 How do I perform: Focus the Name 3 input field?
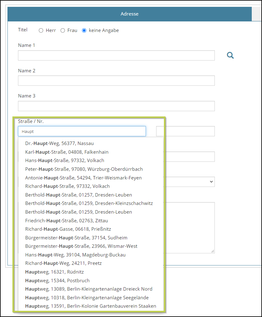(x=116, y=106)
